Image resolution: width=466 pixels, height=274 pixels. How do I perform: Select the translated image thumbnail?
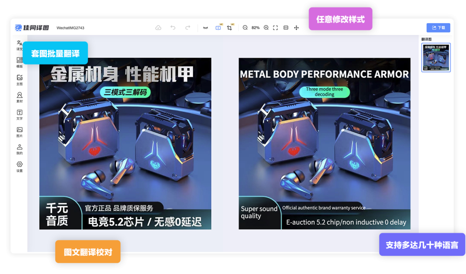(436, 57)
